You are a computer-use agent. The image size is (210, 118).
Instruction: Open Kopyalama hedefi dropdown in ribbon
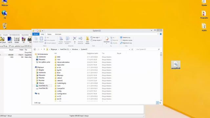67,40
